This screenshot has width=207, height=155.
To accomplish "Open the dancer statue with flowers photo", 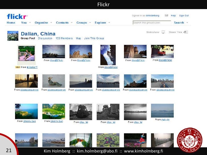I will [x=135, y=140].
